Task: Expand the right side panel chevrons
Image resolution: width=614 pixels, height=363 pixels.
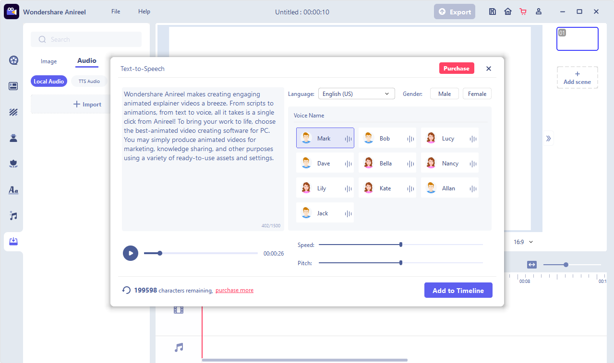Action: click(548, 139)
